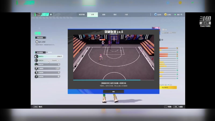Select the highlighted 详情 tab

pyautogui.click(x=92, y=15)
